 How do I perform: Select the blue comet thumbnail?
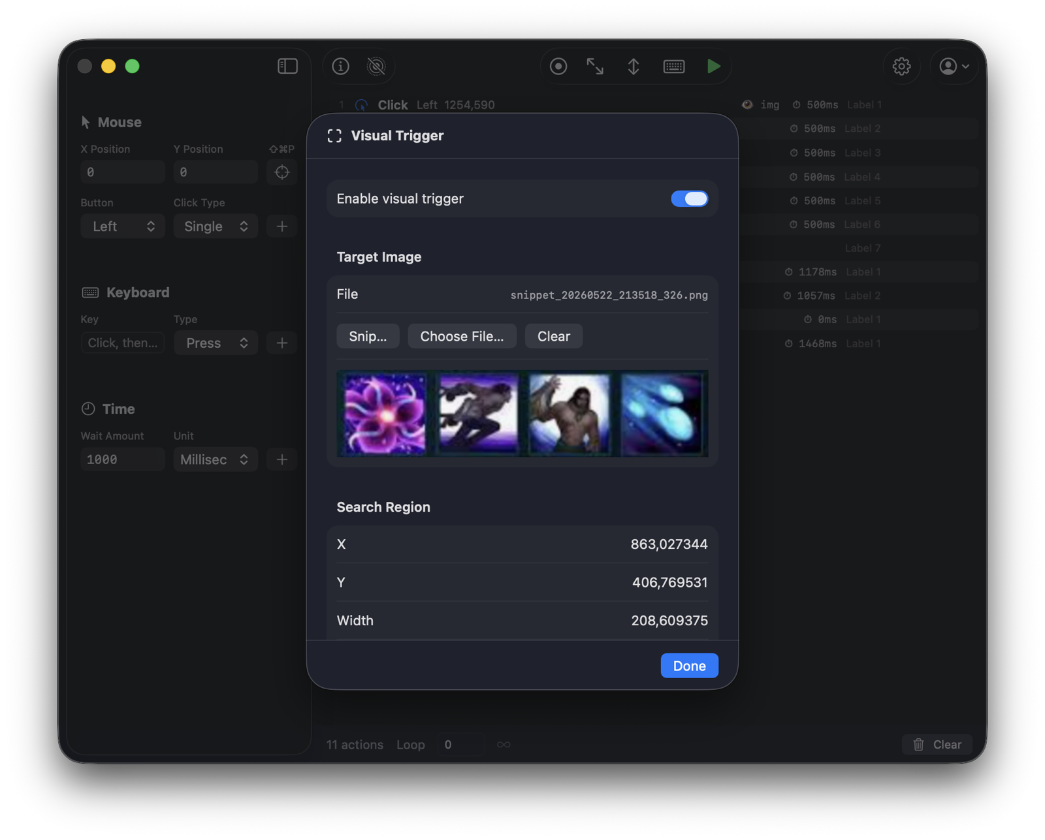[662, 414]
